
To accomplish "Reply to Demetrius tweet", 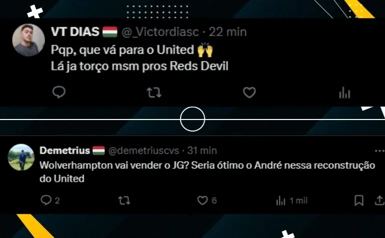I will click(50, 200).
